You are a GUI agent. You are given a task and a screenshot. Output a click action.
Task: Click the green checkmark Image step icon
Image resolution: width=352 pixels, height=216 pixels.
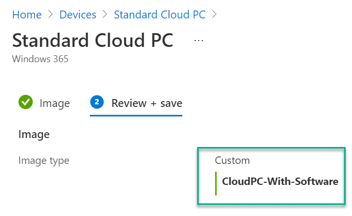pyautogui.click(x=25, y=102)
